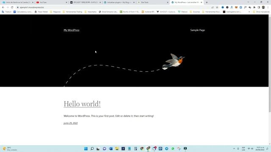Open the extensions puzzle-piece menu

point(254,8)
